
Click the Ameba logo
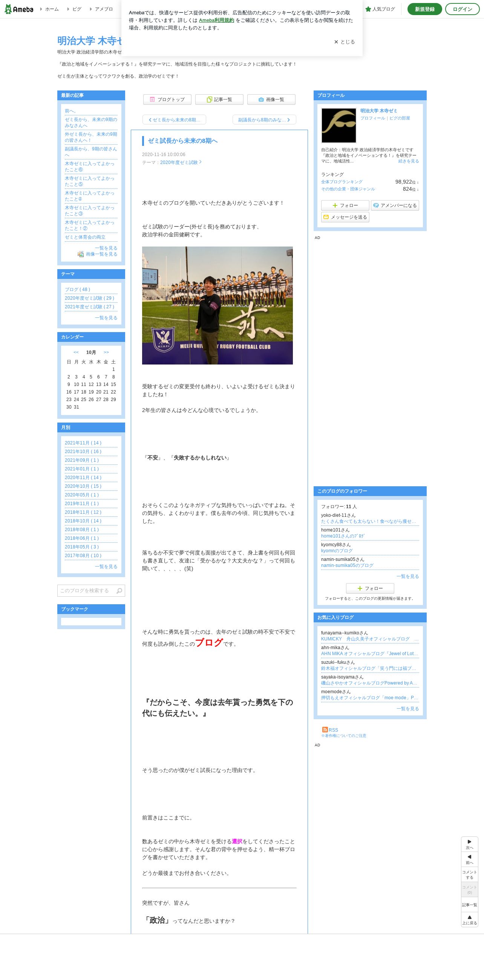point(19,9)
